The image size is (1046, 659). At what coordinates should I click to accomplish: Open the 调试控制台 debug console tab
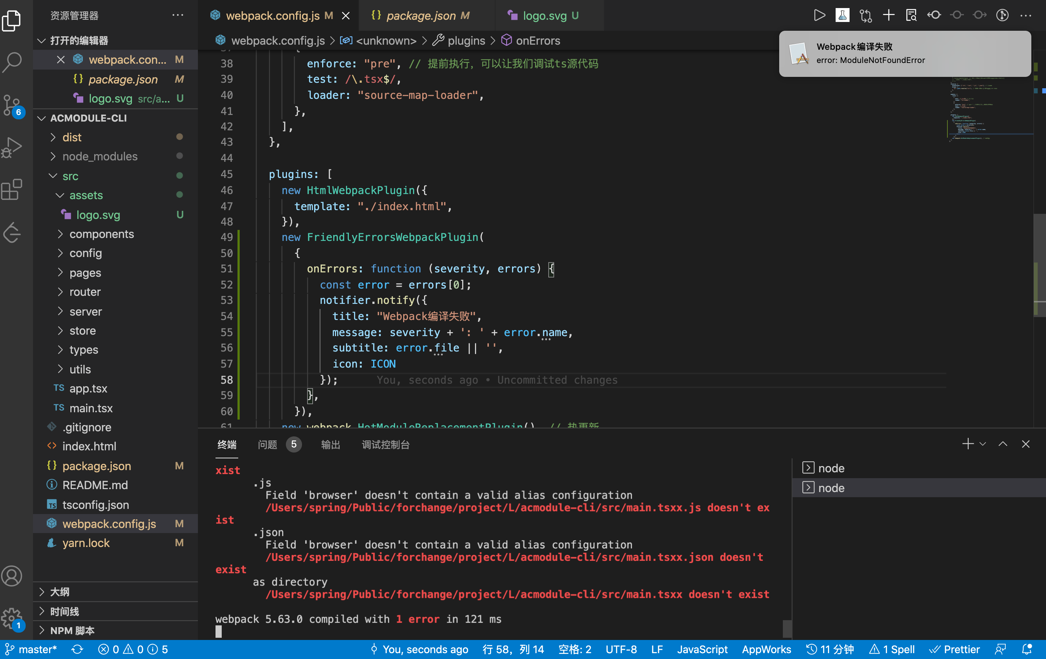[386, 444]
